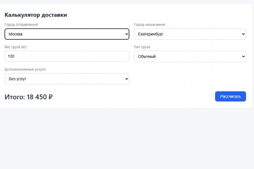The height and width of the screenshot is (169, 254).
Task: Click the chevron arrow on the Москва select
Action: [x=126, y=34]
